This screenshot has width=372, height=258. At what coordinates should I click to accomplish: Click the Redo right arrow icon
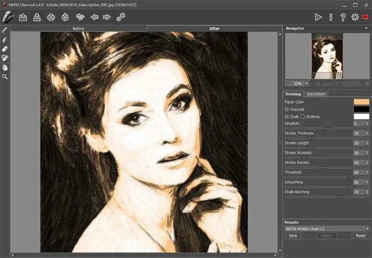click(107, 18)
